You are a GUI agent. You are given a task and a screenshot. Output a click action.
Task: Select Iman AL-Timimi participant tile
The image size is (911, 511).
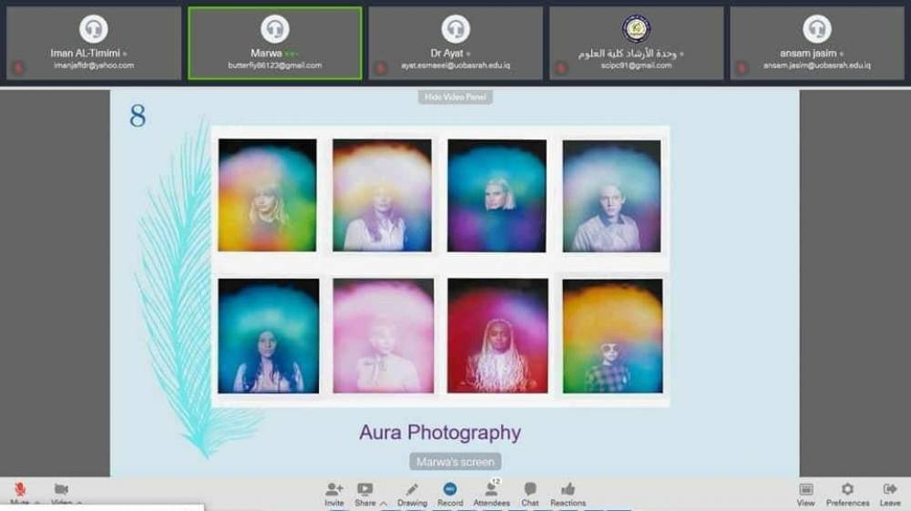93,43
